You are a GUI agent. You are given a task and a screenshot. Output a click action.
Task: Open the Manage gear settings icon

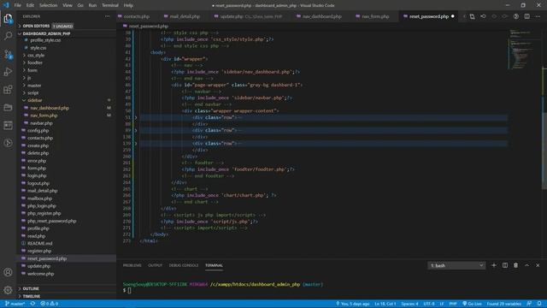[8, 289]
